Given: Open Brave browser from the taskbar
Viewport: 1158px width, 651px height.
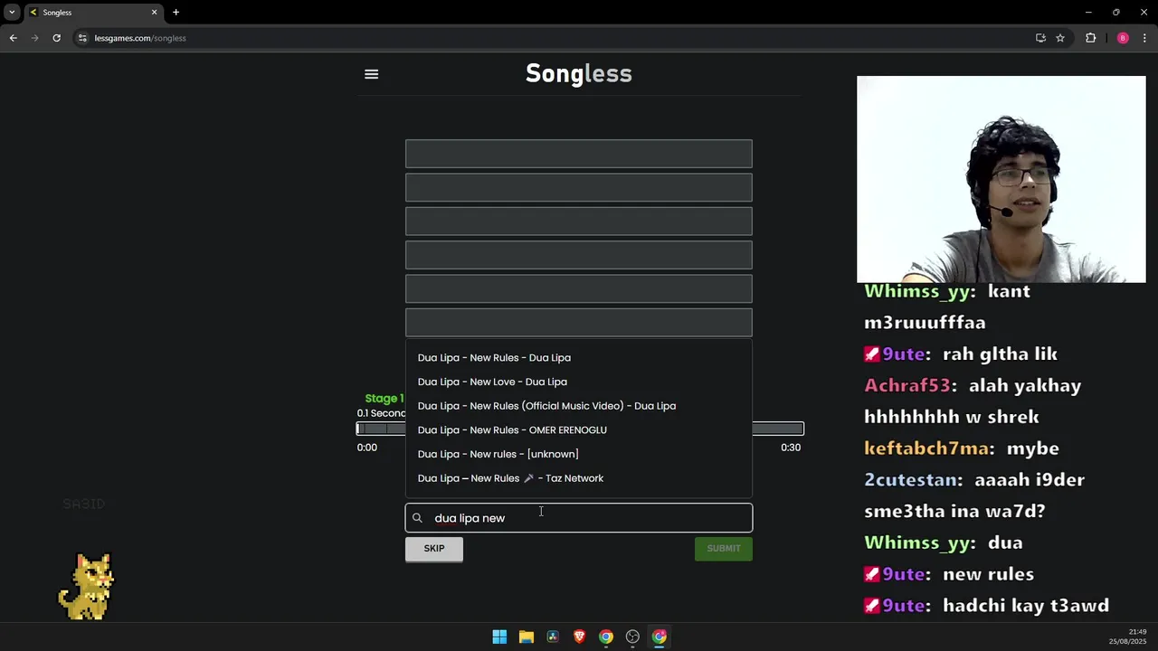Looking at the screenshot, I should [x=579, y=637].
